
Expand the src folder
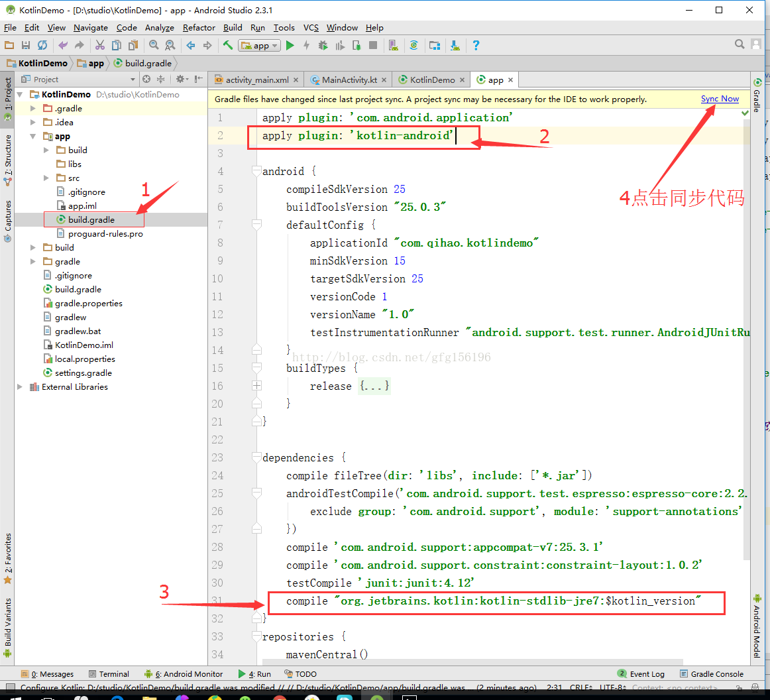[x=46, y=178]
